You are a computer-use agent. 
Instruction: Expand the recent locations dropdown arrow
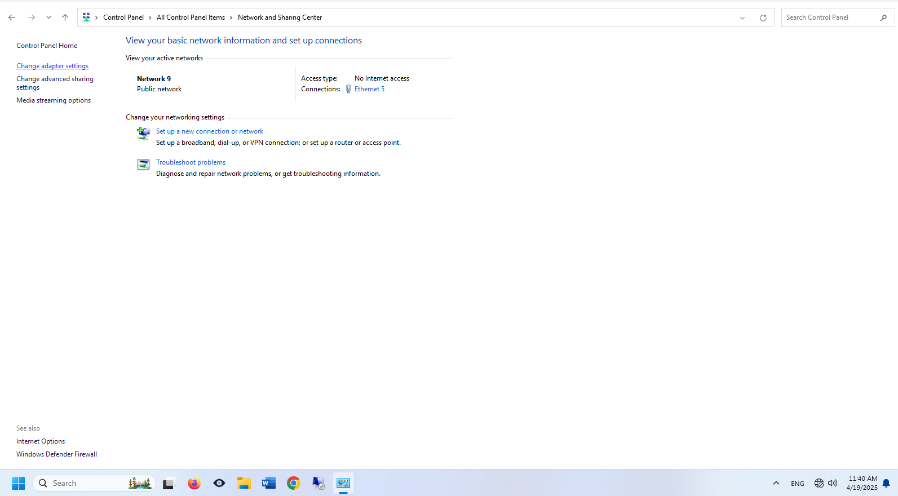[x=49, y=17]
